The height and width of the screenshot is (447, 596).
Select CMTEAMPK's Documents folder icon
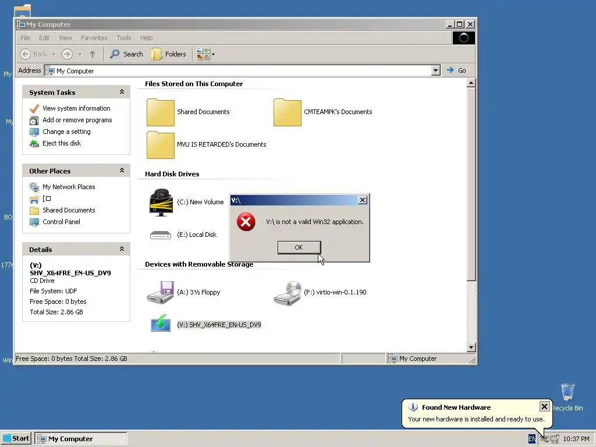tap(288, 112)
